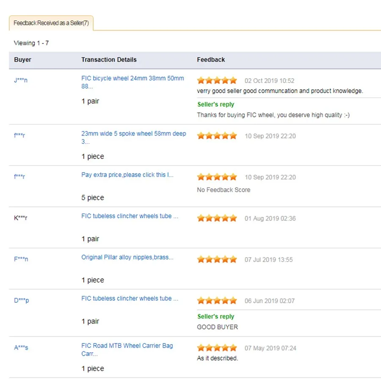Open the Feedback Received as a Seller tab

(51, 23)
